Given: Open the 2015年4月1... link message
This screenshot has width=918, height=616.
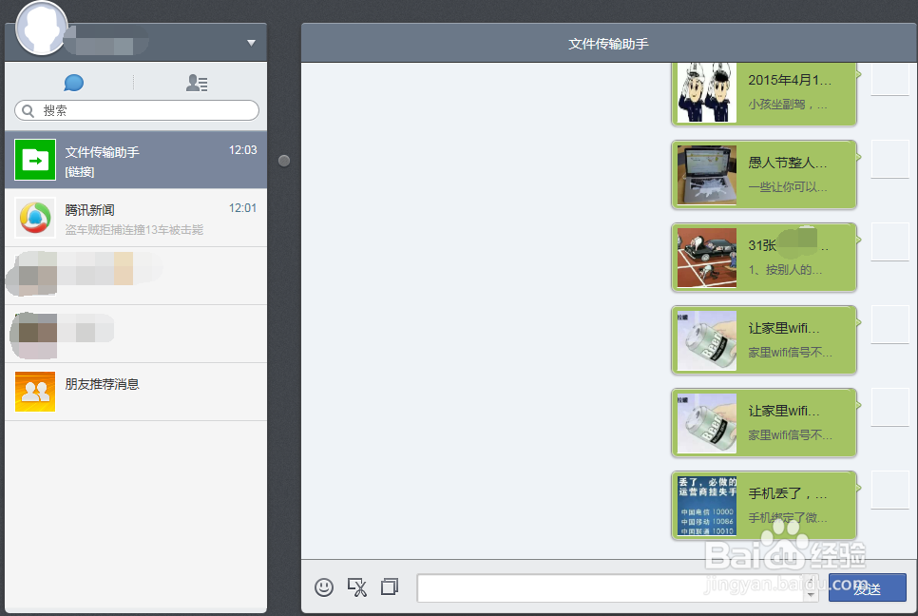Looking at the screenshot, I should coord(764,92).
